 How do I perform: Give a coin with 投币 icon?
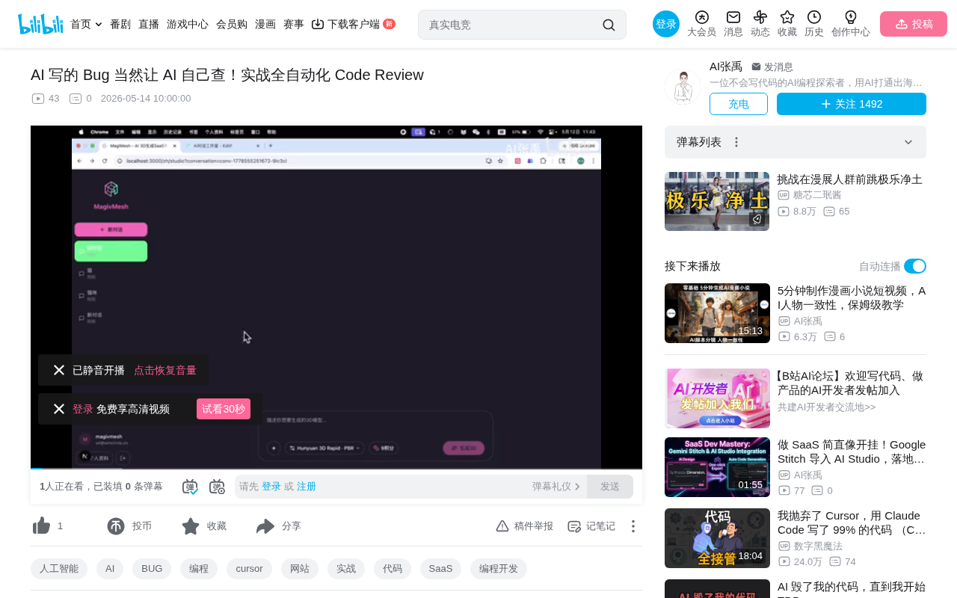point(116,526)
